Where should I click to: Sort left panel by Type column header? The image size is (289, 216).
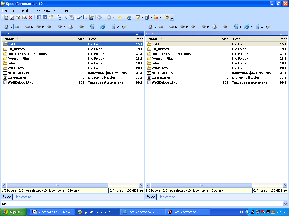[93, 39]
